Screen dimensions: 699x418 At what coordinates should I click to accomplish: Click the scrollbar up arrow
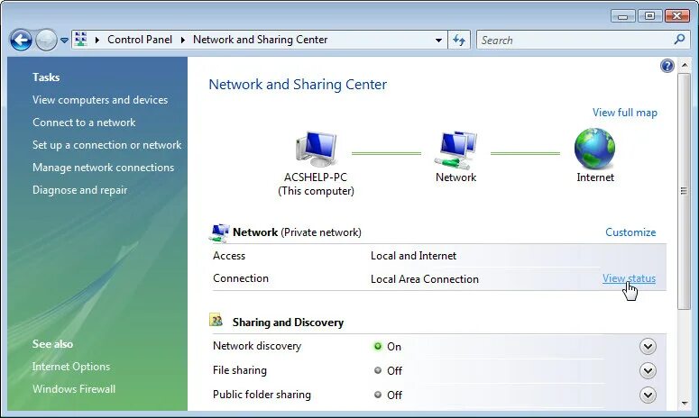[685, 66]
